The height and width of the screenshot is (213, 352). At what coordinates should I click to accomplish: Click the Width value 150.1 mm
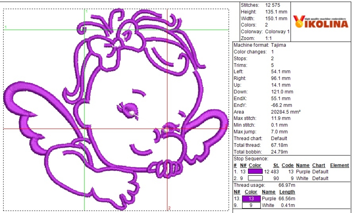[276, 18]
